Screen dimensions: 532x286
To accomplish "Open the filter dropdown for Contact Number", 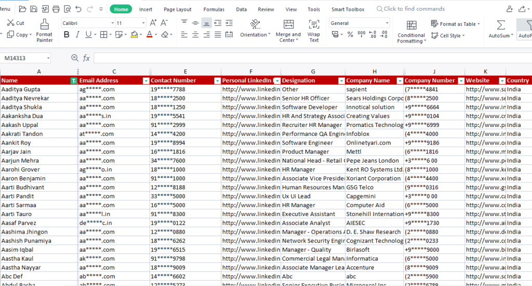I will (218, 80).
